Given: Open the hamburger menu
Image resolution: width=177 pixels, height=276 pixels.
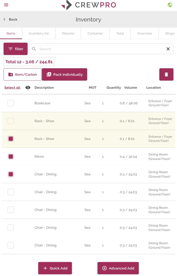Looking at the screenshot, I should click(x=6, y=5).
